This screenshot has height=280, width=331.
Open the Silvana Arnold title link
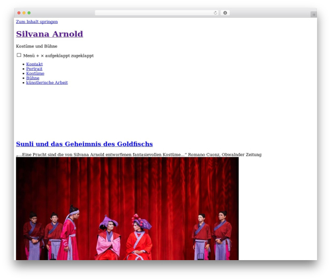tap(50, 34)
